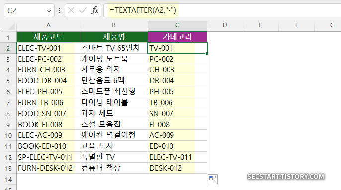Select row 12 header
Image resolution: width=341 pixels, height=190 pixels.
tap(8, 157)
